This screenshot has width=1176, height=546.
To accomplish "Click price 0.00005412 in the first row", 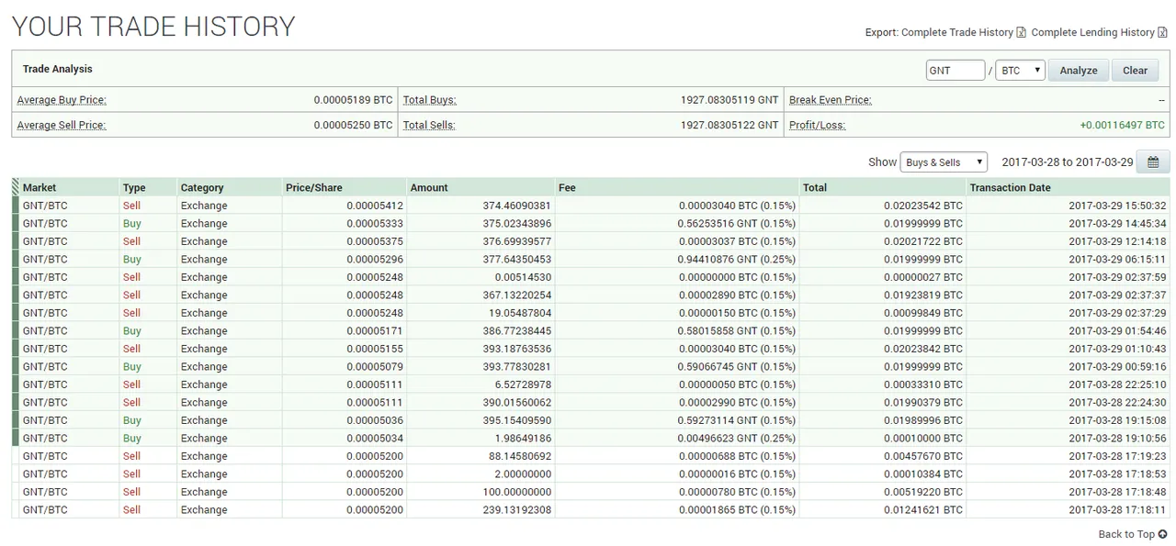I will pos(375,206).
